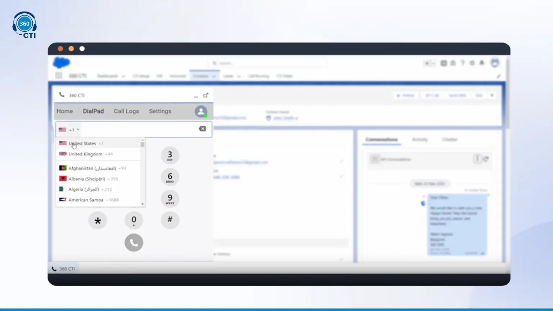This screenshot has height=311, width=553.
Task: Choose United Kingdom +44 from list
Action: click(98, 154)
